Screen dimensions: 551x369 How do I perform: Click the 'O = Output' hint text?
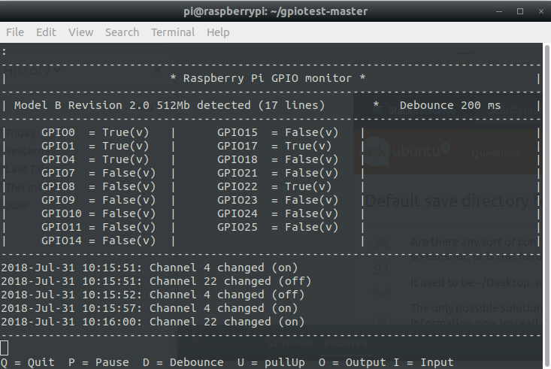[x=352, y=362]
